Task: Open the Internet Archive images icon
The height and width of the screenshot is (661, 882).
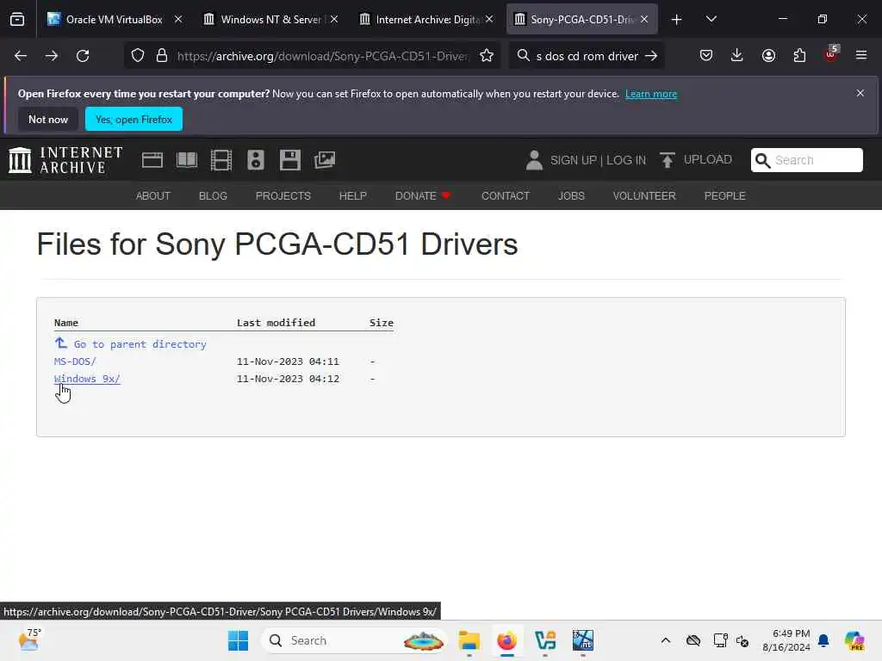Action: (325, 160)
